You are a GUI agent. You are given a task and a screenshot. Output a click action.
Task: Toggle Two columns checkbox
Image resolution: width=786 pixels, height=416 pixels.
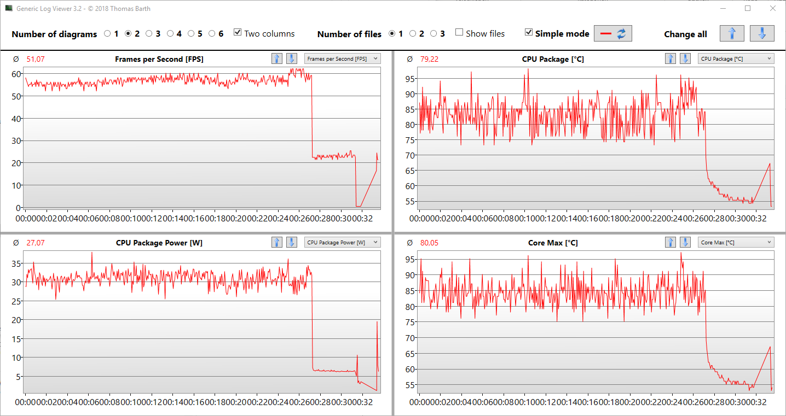tap(238, 33)
